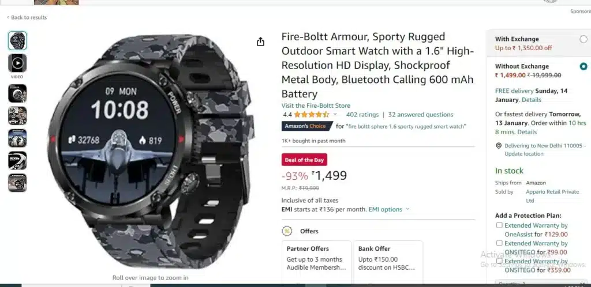Check ONSITEGO Extended Warranty for ₹359.00
This screenshot has height=287, width=591.
tap(499, 260)
